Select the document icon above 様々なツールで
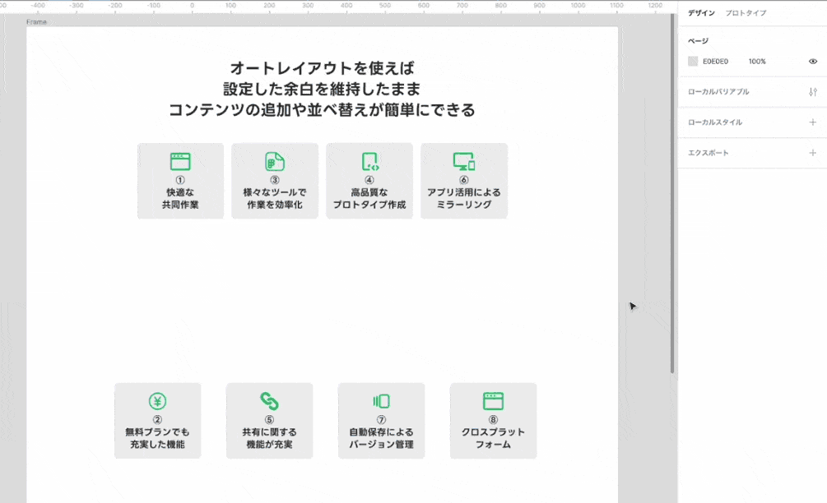 (274, 161)
